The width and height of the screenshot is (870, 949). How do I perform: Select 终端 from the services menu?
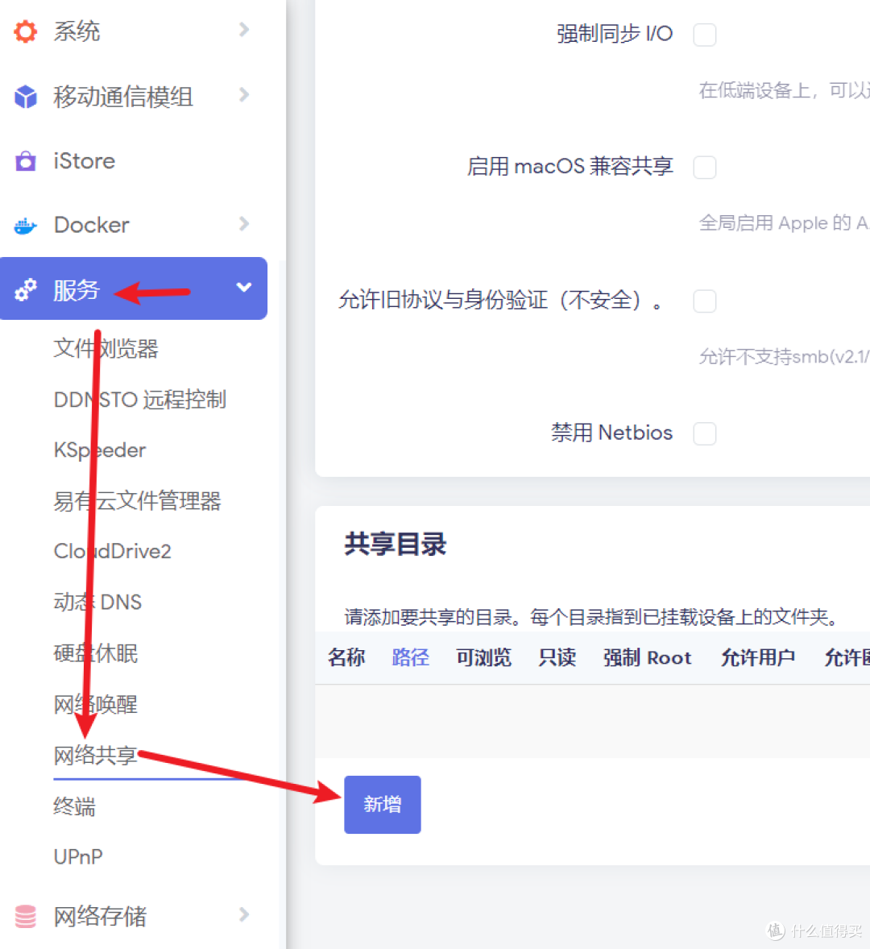click(75, 806)
